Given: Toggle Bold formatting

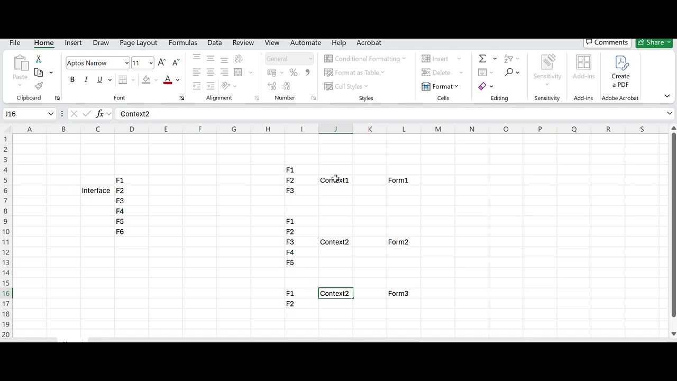Looking at the screenshot, I should [72, 80].
